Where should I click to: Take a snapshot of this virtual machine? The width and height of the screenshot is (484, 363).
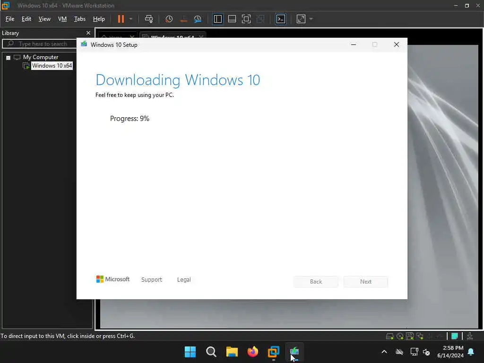click(x=169, y=19)
